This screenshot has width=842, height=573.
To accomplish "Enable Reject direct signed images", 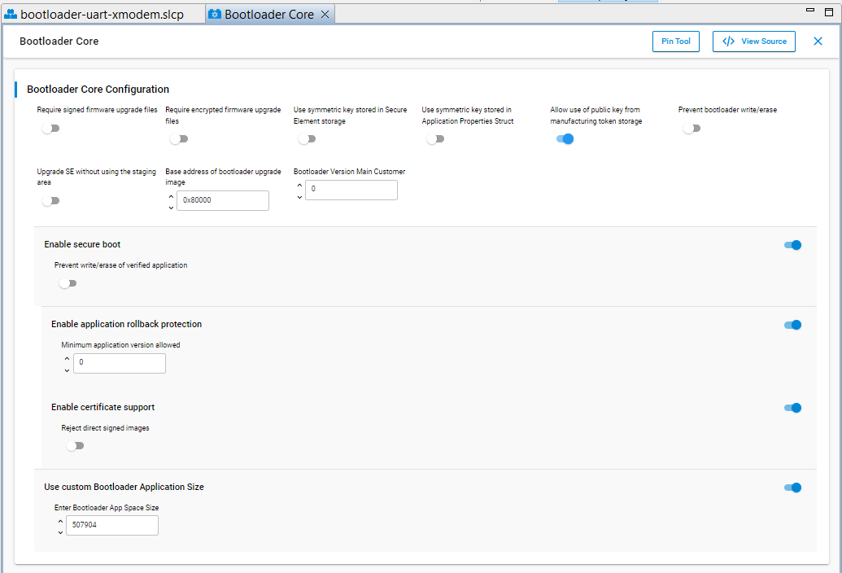I will 75,445.
